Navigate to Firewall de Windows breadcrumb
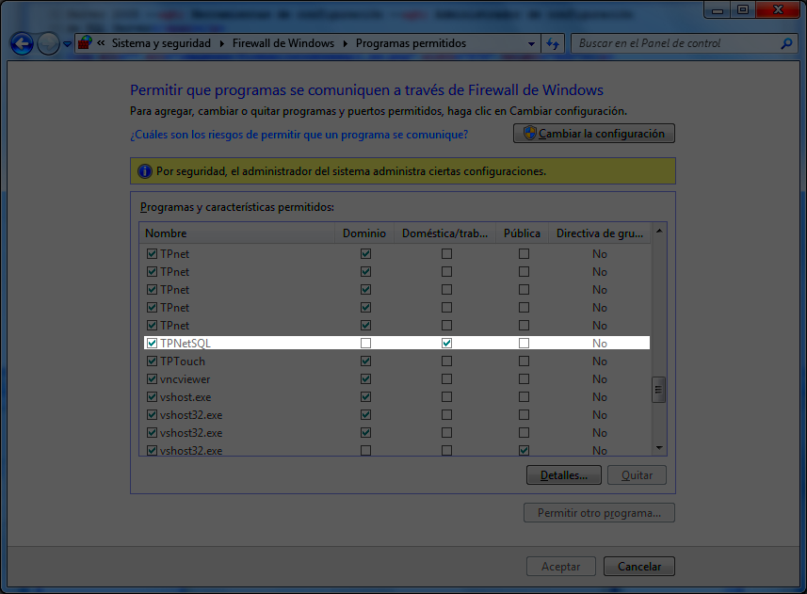Viewport: 807px width, 594px height. (x=283, y=43)
